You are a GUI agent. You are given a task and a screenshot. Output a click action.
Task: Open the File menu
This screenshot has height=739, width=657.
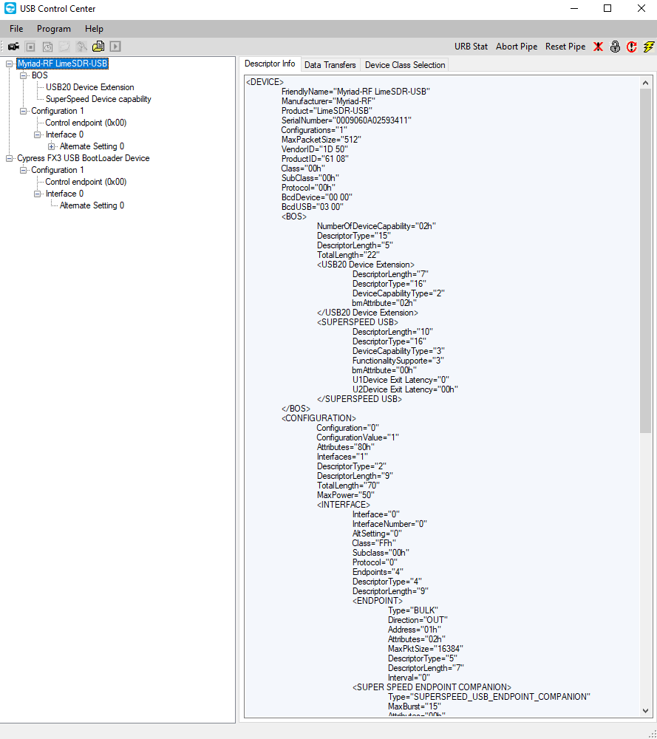point(16,29)
